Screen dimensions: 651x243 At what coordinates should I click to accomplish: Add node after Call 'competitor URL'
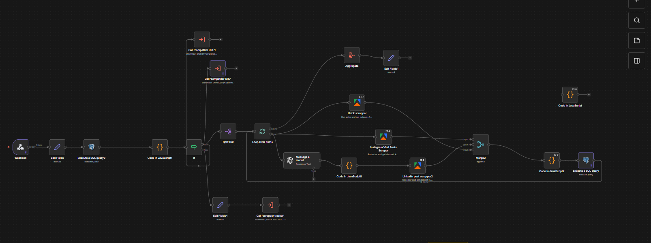236,68
